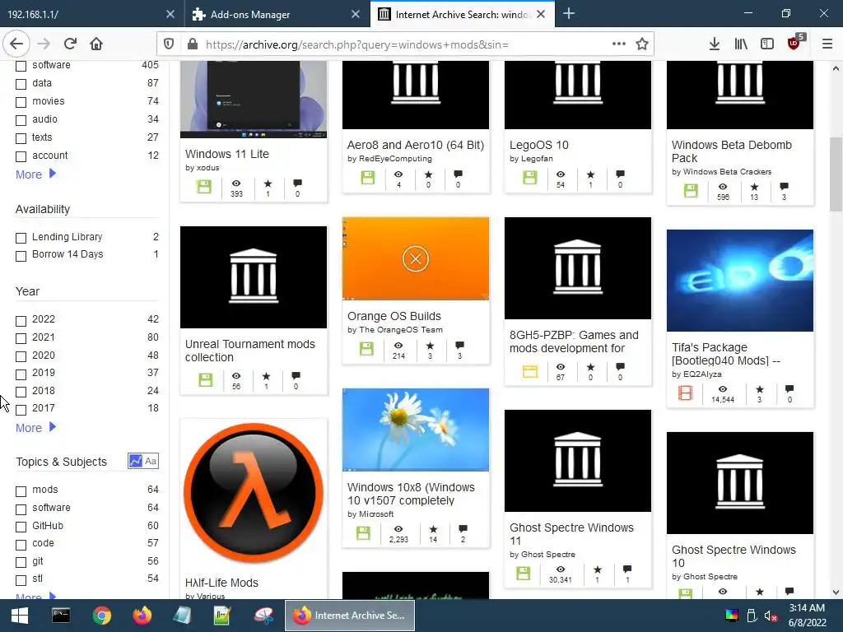Open the Downloads panel
The width and height of the screenshot is (843, 632).
coord(714,44)
